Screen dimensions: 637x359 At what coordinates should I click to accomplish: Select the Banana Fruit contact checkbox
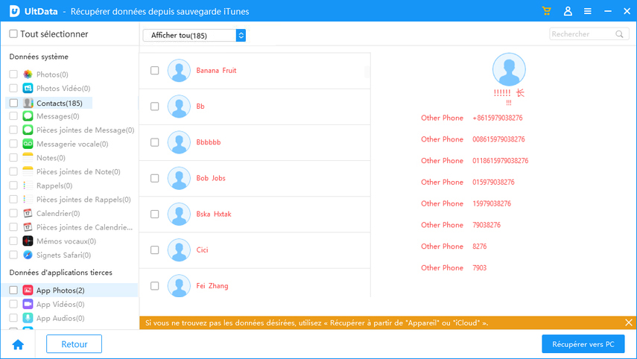click(x=154, y=70)
